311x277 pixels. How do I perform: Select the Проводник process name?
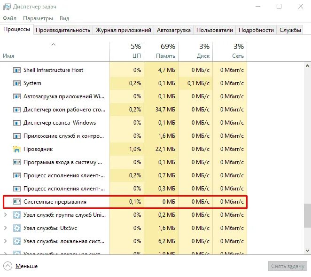38,149
